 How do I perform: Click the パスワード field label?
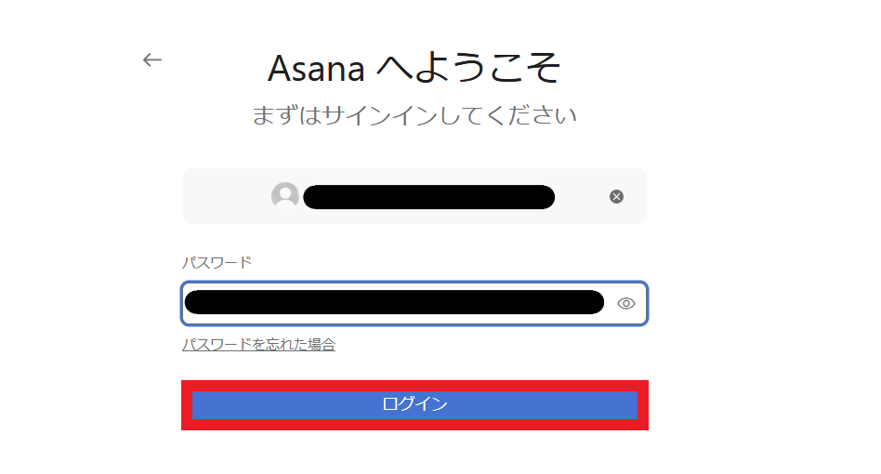[x=217, y=262]
